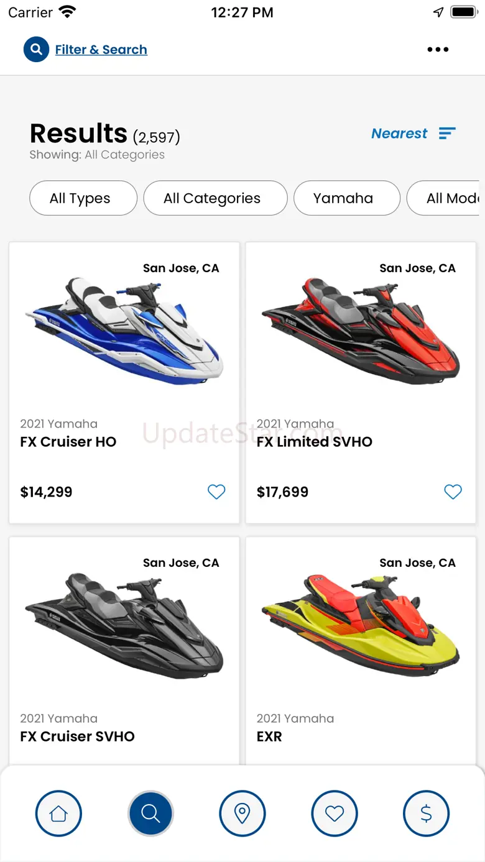
Task: Open the yellow EXR listing card
Action: click(361, 650)
